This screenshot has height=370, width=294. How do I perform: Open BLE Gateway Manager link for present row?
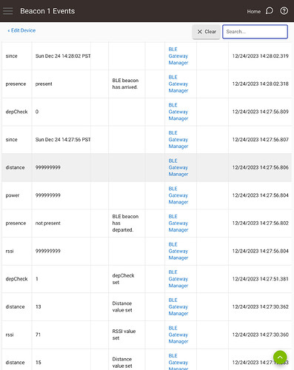pyautogui.click(x=178, y=84)
